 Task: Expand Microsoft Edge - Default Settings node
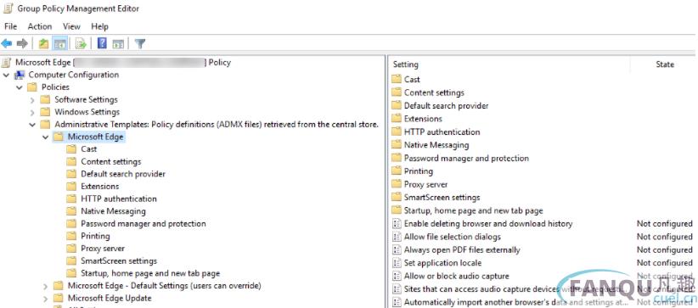[45, 286]
